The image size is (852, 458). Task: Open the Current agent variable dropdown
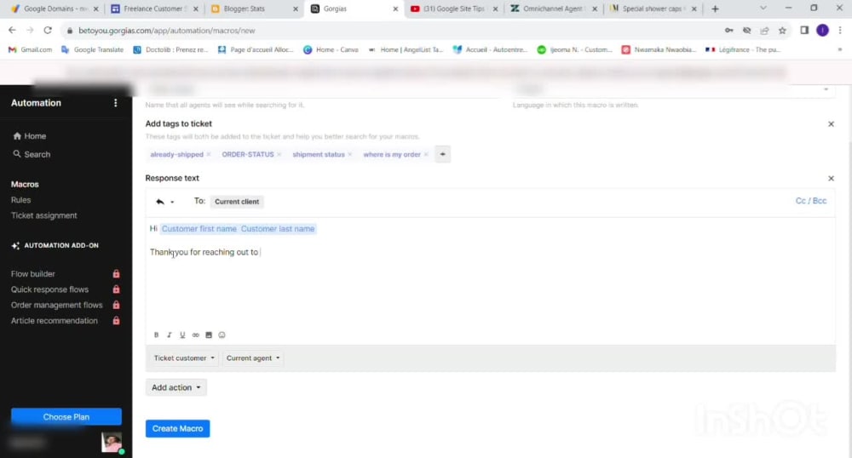[x=253, y=358]
